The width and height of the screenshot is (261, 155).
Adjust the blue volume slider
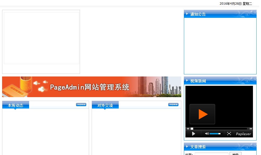215,134
